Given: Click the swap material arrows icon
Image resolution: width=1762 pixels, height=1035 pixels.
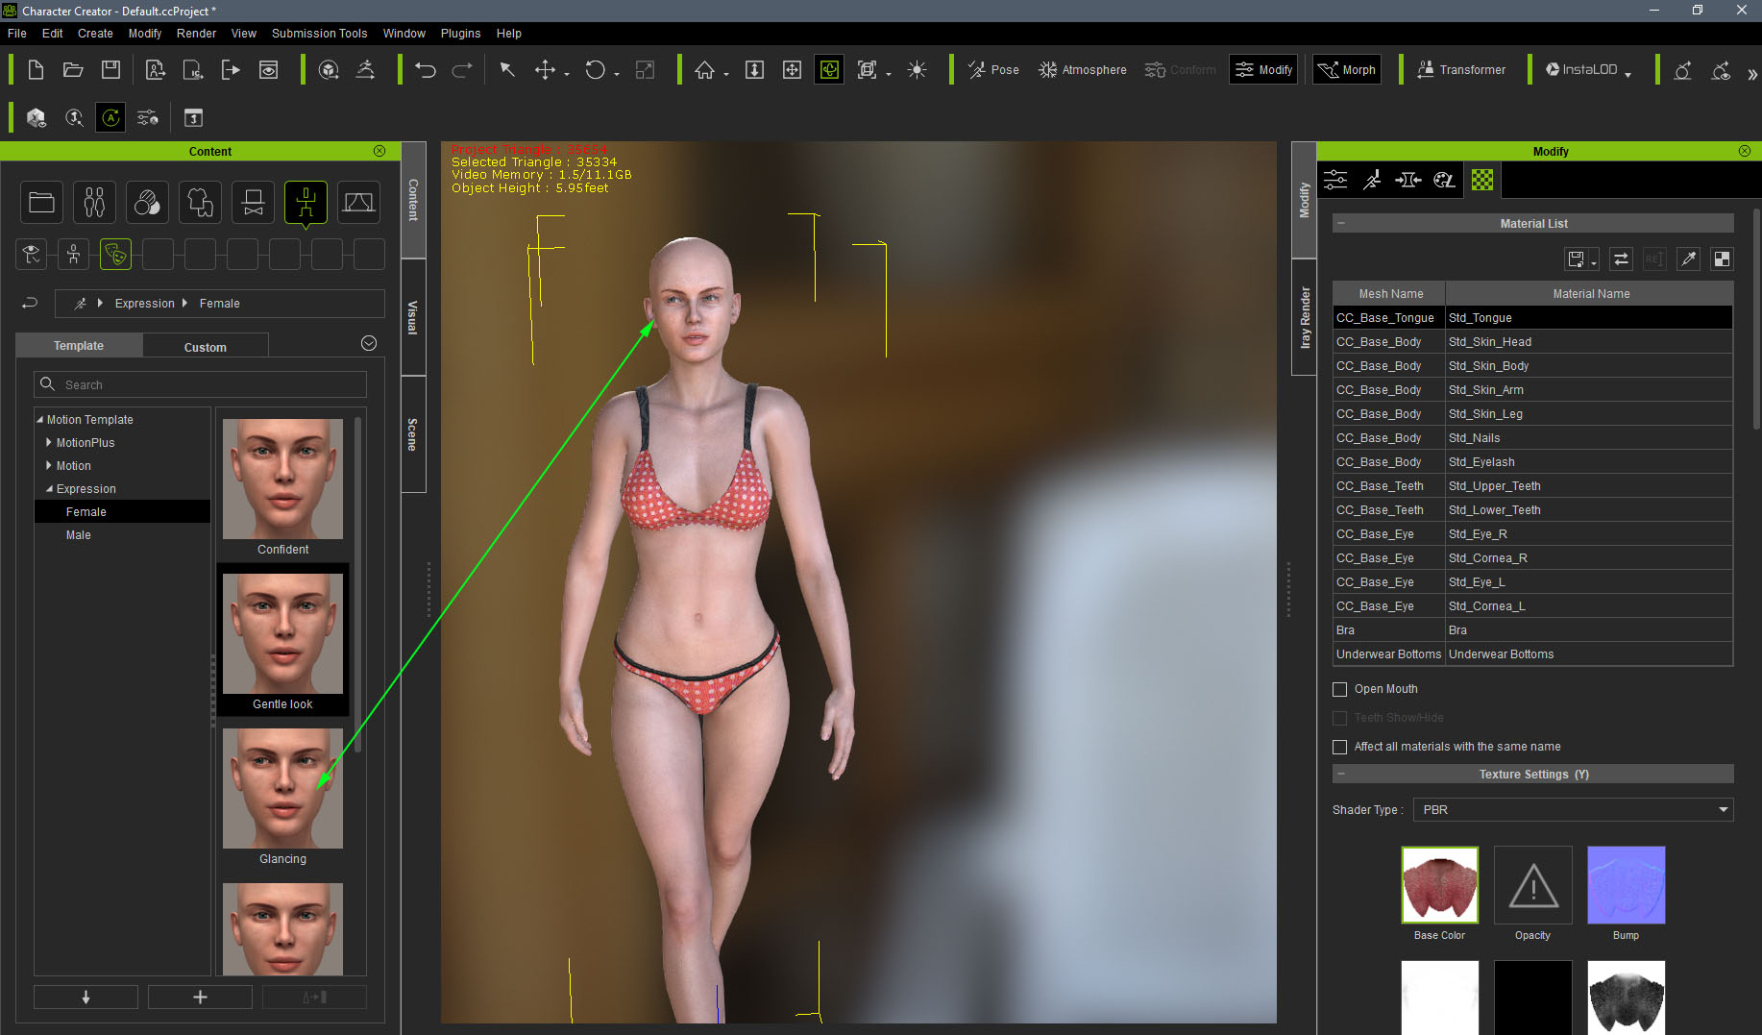Looking at the screenshot, I should [x=1621, y=259].
